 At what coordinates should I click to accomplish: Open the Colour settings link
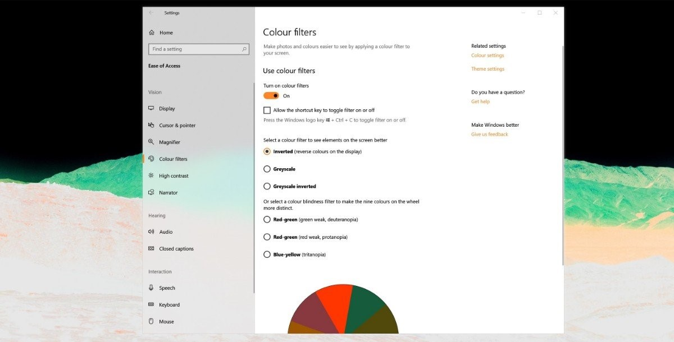(488, 56)
